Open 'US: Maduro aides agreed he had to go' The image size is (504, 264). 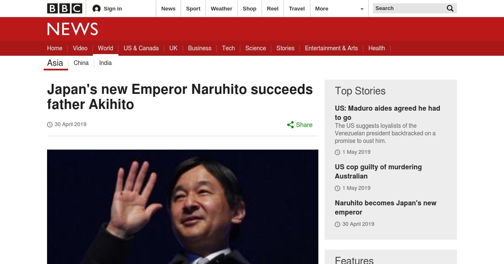[387, 113]
